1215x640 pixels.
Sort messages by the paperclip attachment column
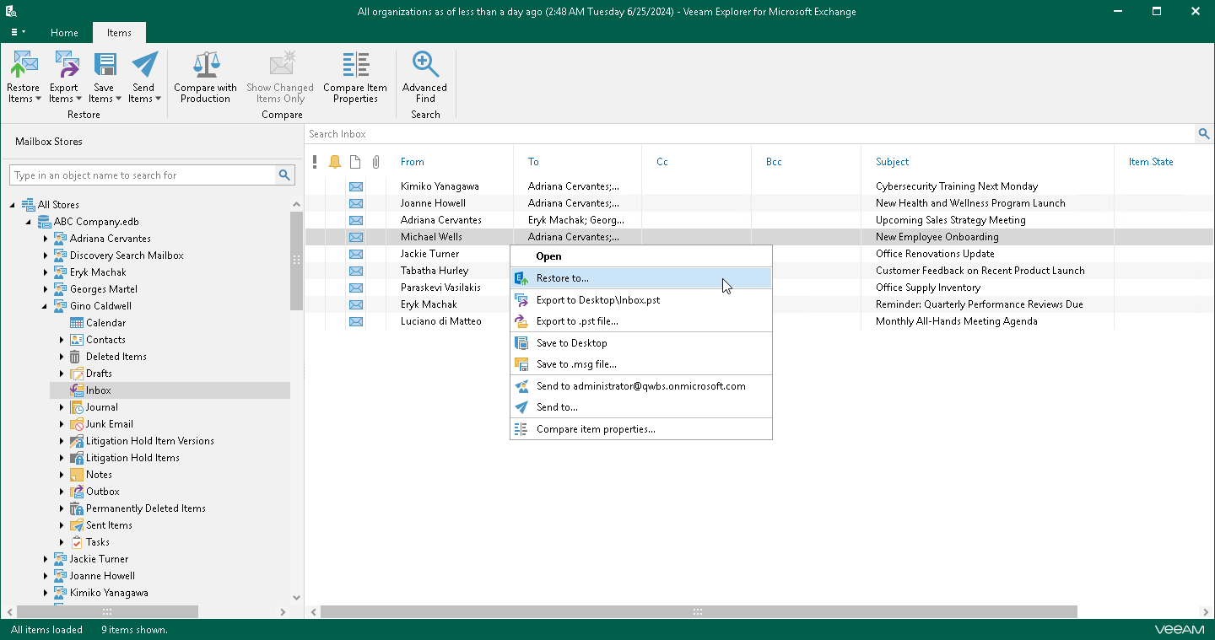375,162
